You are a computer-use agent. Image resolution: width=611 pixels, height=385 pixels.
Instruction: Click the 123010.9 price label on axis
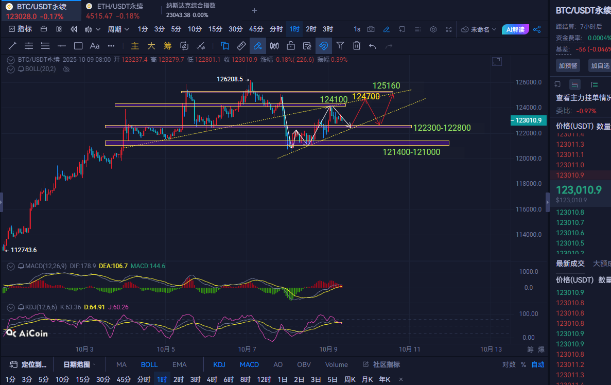tap(527, 120)
